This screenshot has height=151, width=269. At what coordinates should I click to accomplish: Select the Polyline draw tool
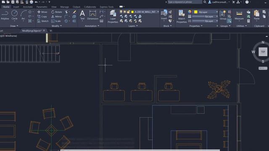tap(5, 15)
